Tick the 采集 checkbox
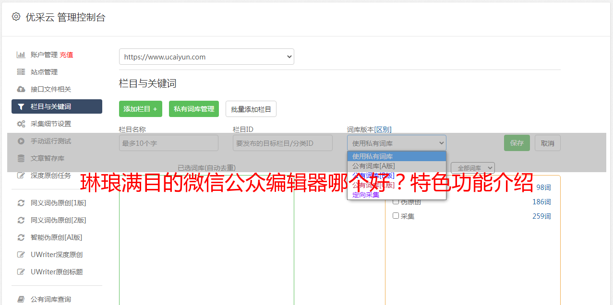This screenshot has width=613, height=305. click(396, 216)
